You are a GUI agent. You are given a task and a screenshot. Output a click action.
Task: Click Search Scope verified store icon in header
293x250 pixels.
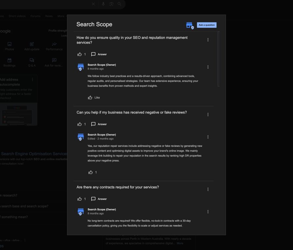click(189, 25)
